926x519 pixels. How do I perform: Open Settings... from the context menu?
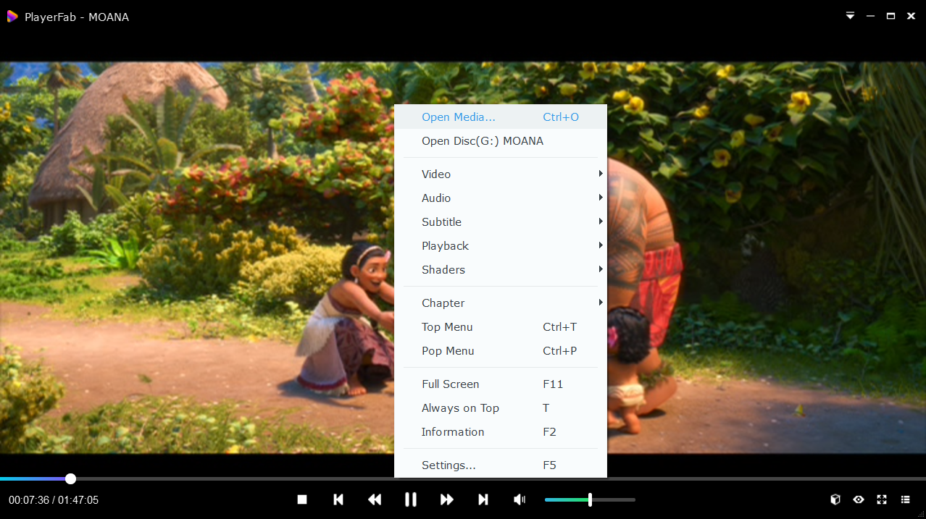coord(501,465)
